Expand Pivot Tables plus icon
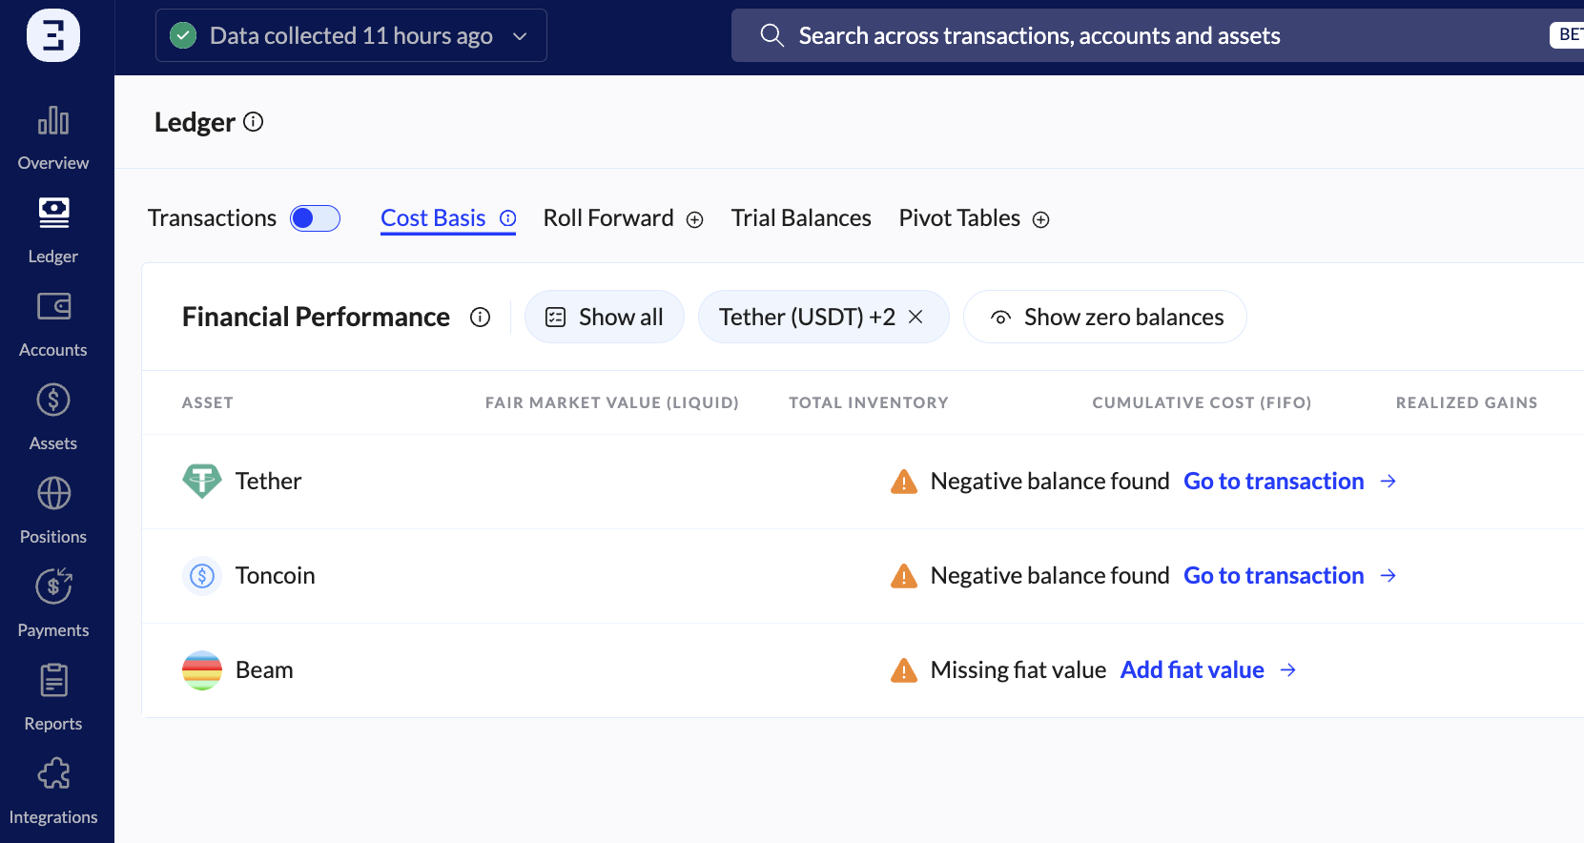This screenshot has width=1584, height=843. click(x=1041, y=220)
